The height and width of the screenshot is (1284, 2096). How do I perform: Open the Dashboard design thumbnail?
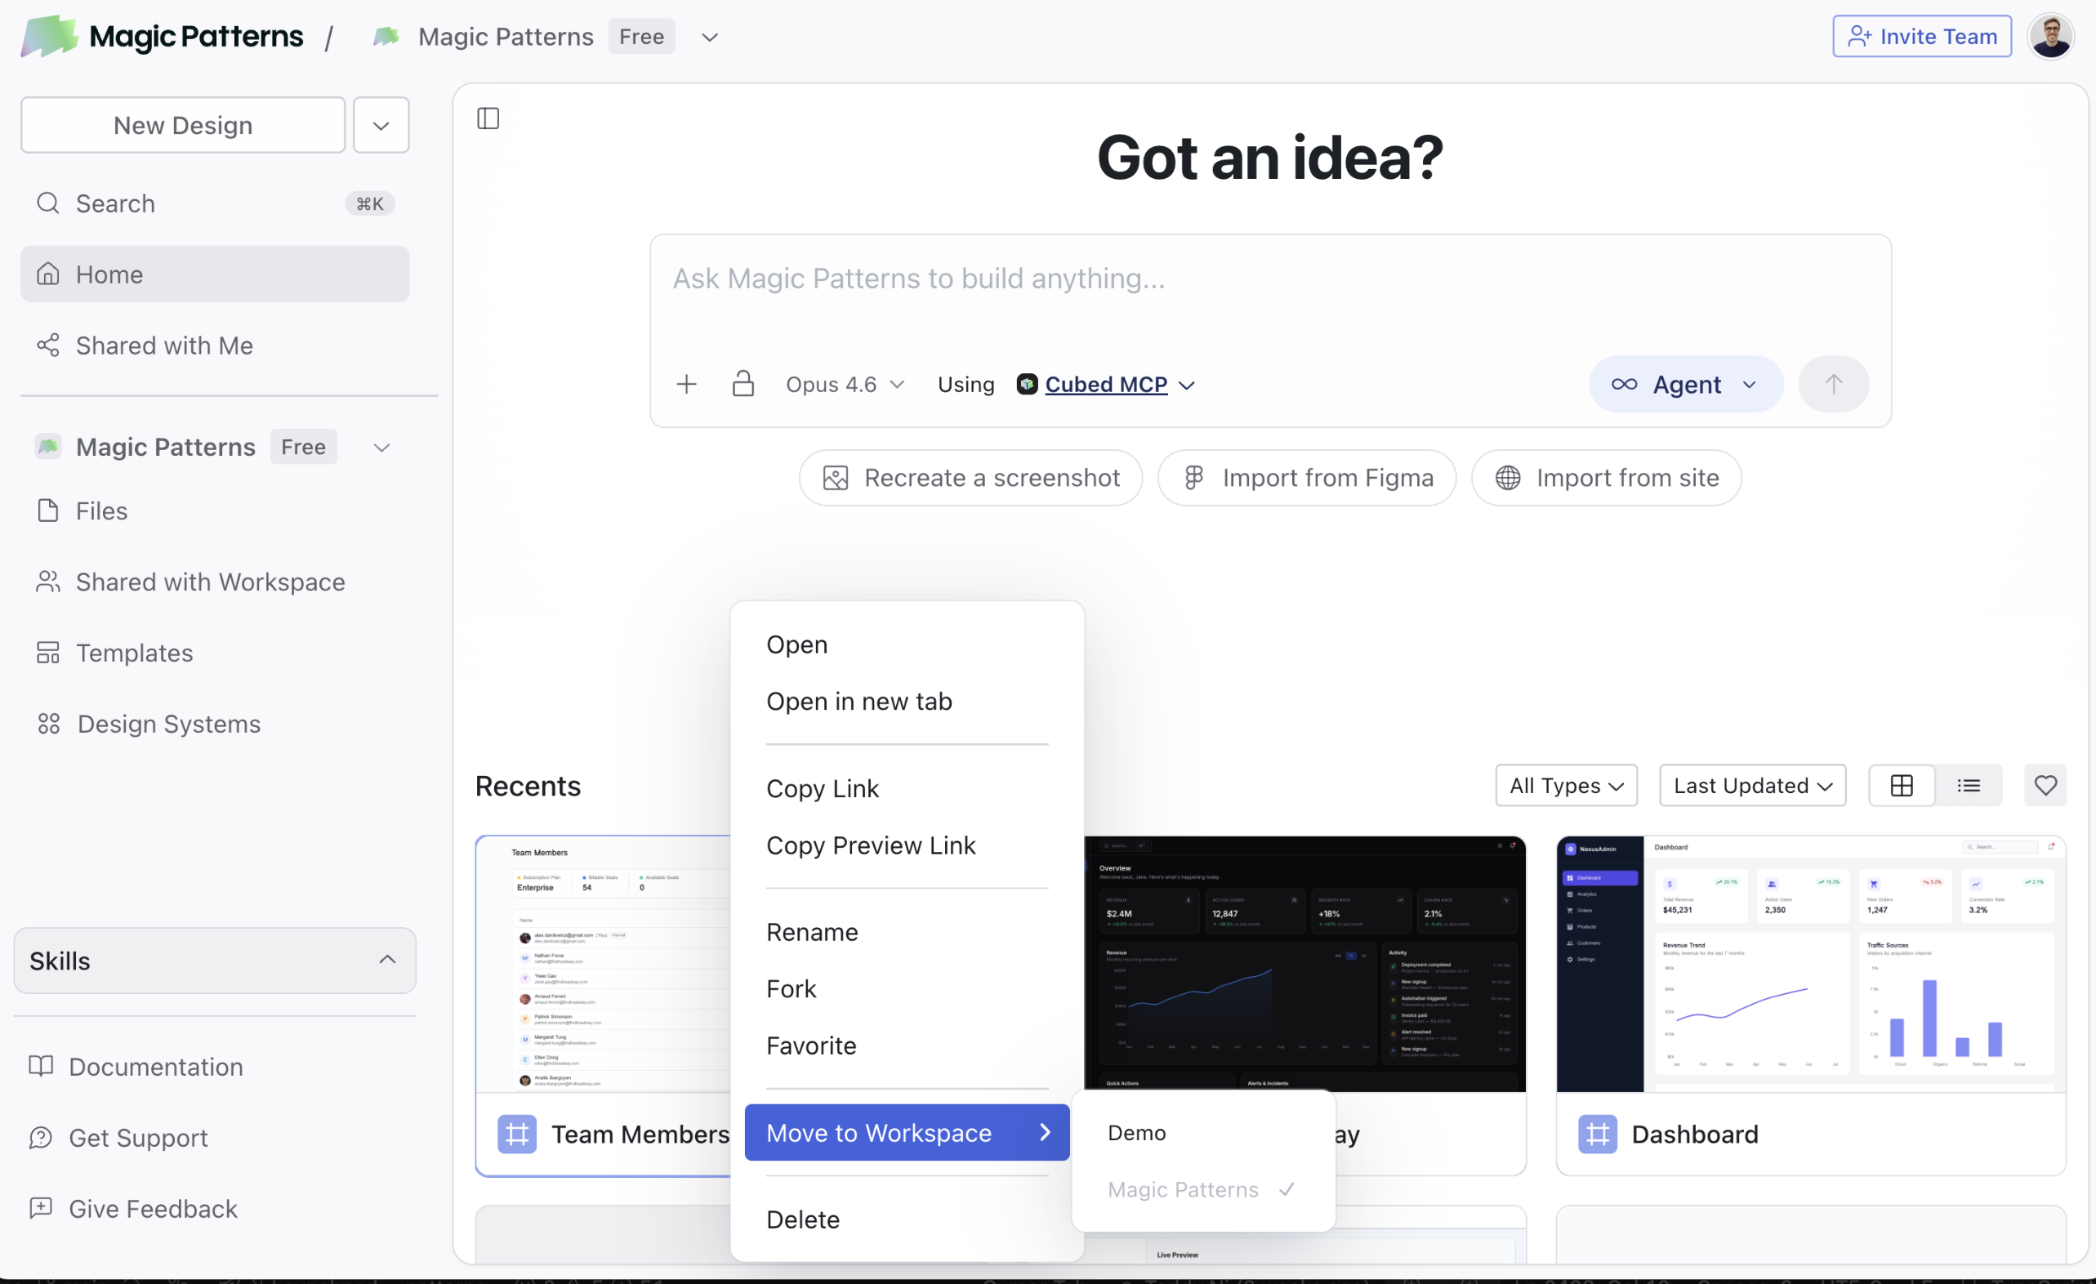point(1810,964)
